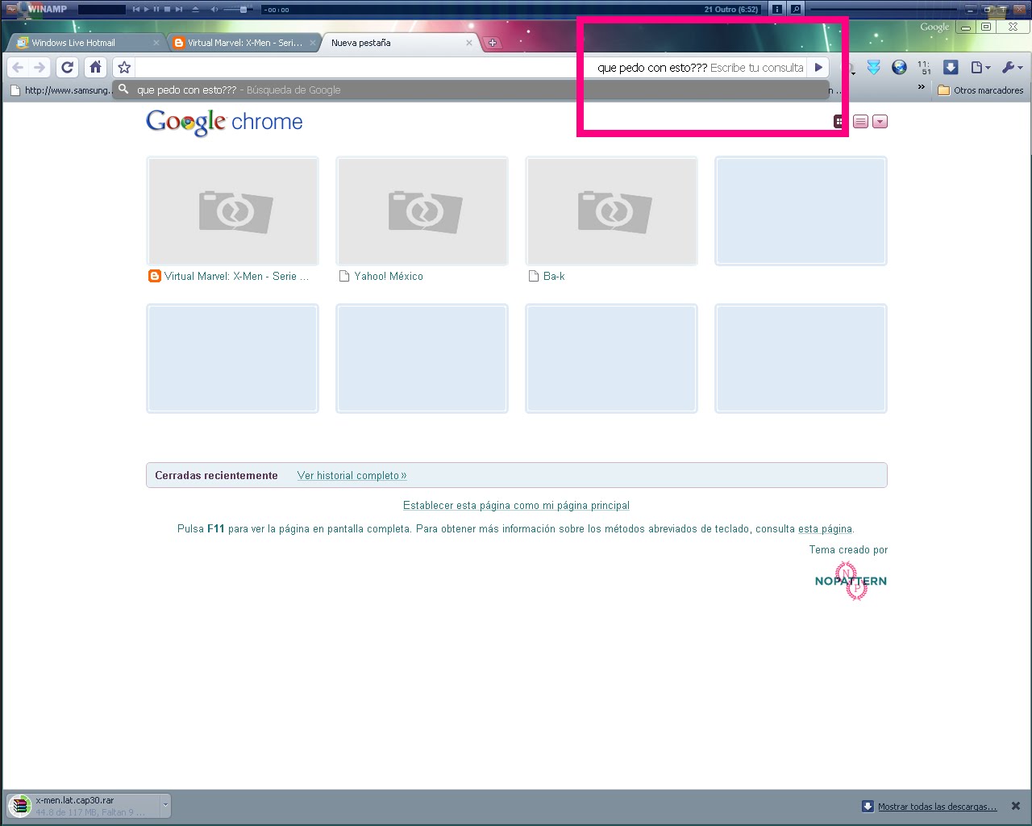Click the Ba-k title link
Screen dimensions: 1032x826
(554, 276)
